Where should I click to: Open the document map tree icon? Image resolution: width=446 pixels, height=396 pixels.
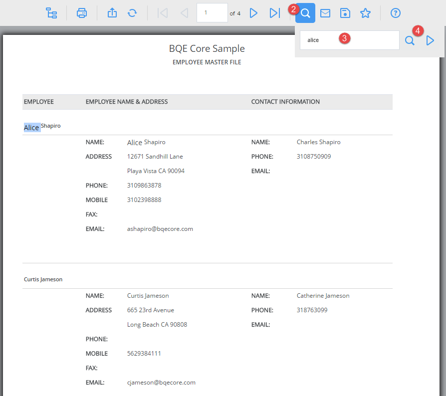pyautogui.click(x=51, y=13)
